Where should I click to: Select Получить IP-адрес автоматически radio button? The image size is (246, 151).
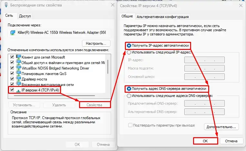coord(129,45)
